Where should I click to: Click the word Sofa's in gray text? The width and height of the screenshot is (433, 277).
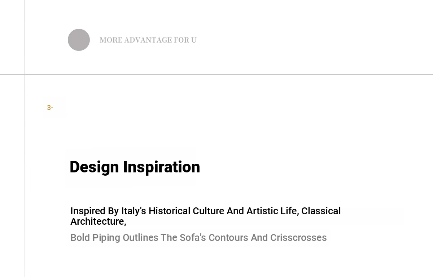click(193, 238)
